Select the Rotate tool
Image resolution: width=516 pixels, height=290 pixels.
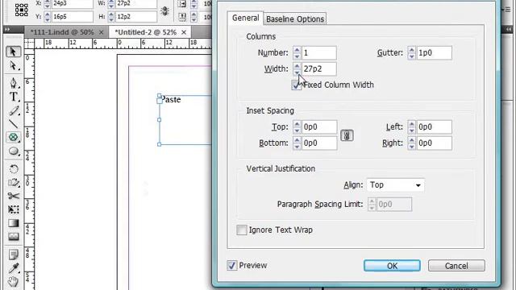(x=13, y=169)
